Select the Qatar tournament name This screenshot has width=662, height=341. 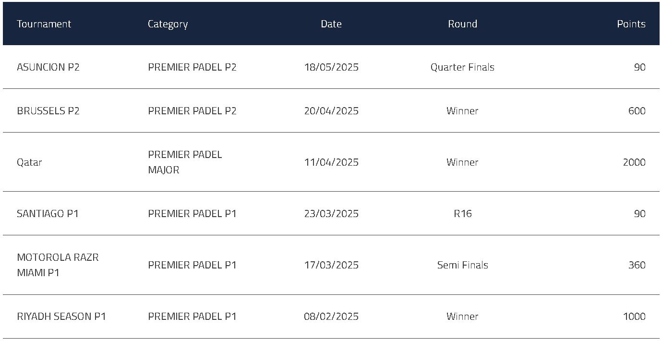point(29,162)
